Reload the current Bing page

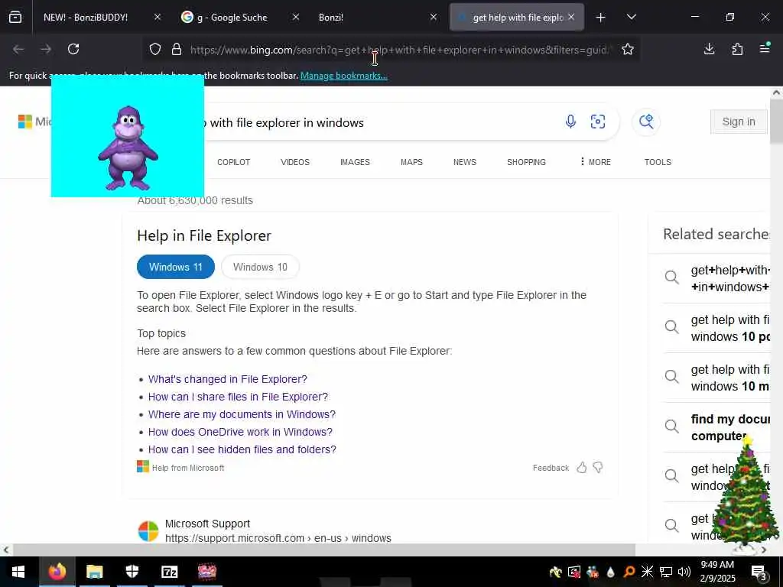coord(73,49)
